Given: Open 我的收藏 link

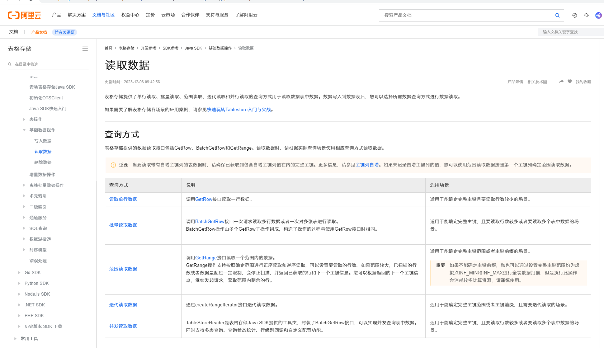Looking at the screenshot, I should (583, 82).
